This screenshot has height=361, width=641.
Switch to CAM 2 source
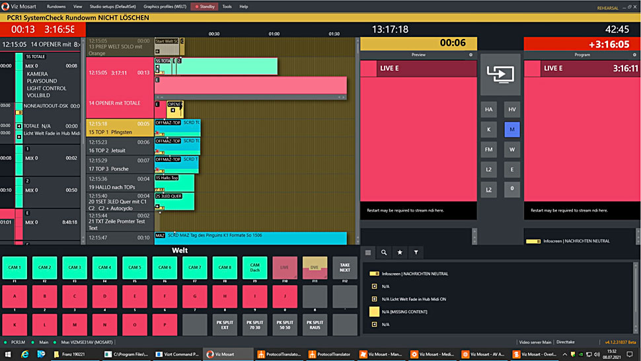tap(44, 268)
